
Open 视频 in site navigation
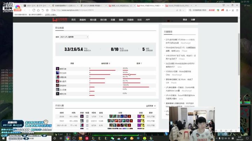coord(121,20)
